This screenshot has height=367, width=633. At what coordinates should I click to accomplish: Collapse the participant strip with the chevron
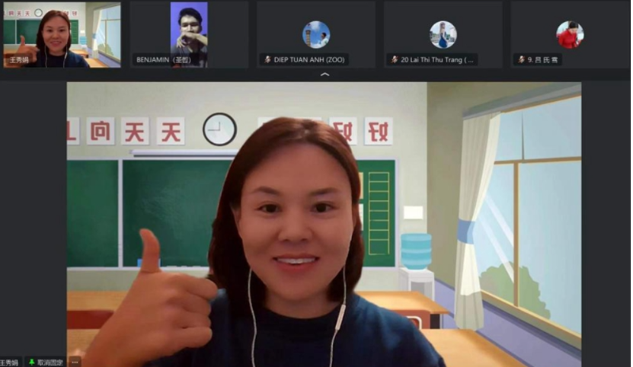tap(324, 75)
